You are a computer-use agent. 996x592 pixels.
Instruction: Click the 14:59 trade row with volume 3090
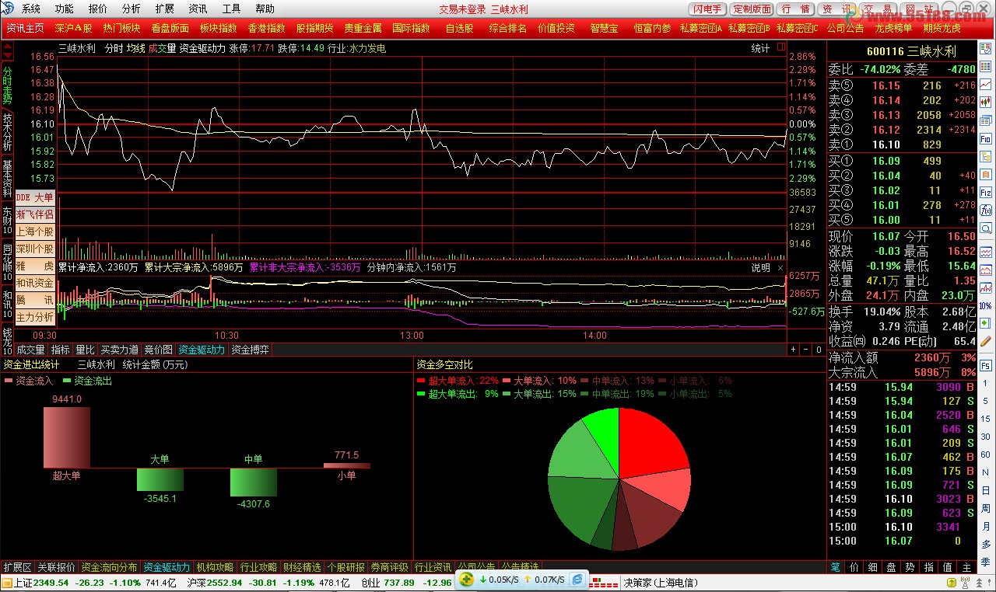[902, 386]
